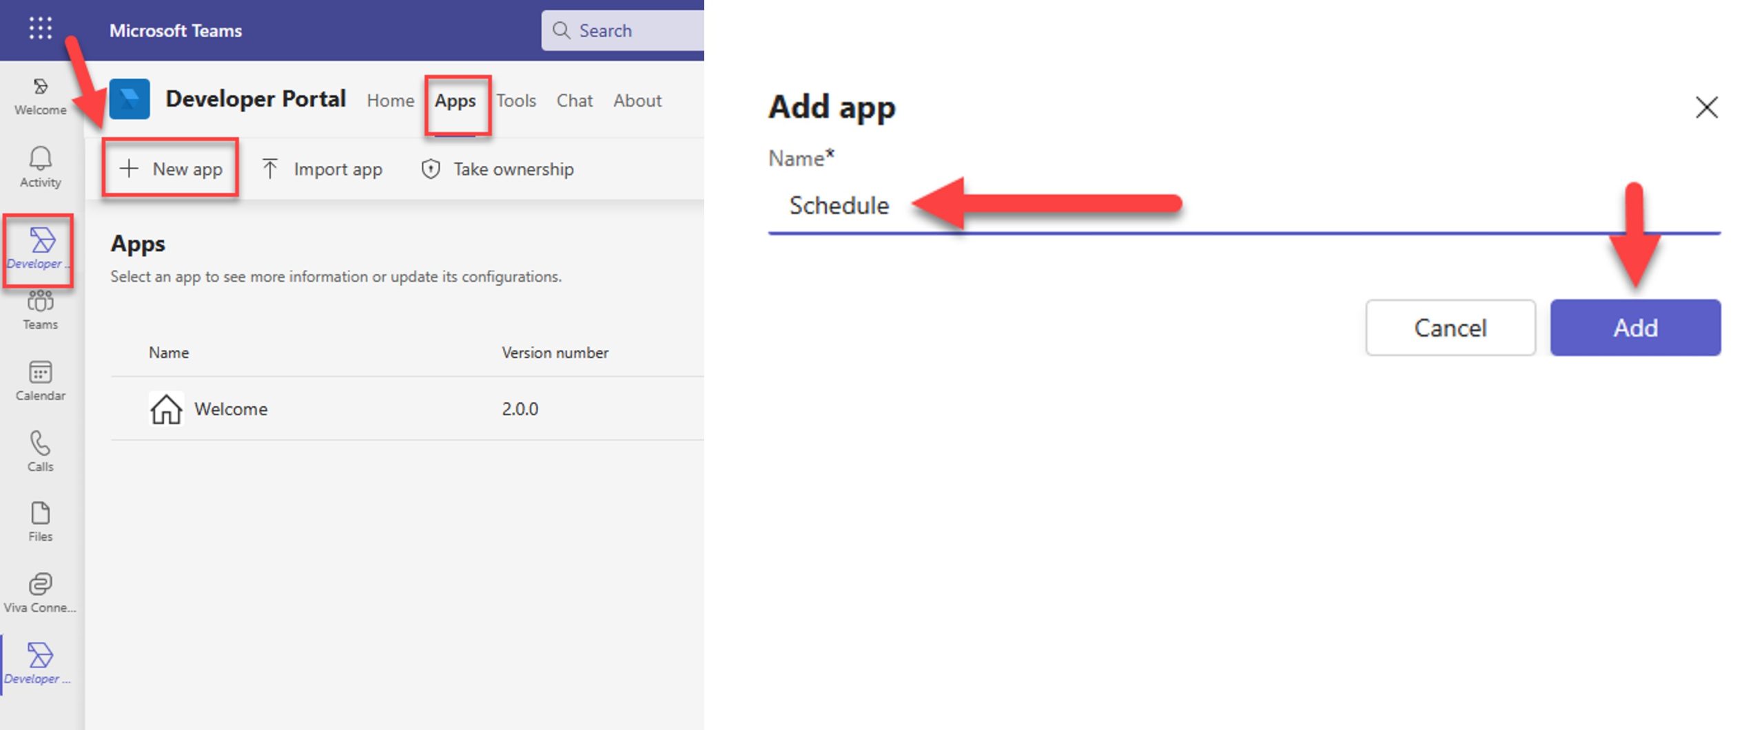The height and width of the screenshot is (730, 1764).
Task: Switch to the Home tab
Action: click(x=390, y=101)
